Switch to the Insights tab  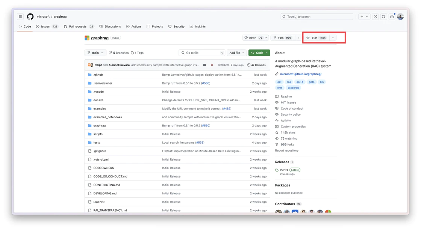[198, 27]
